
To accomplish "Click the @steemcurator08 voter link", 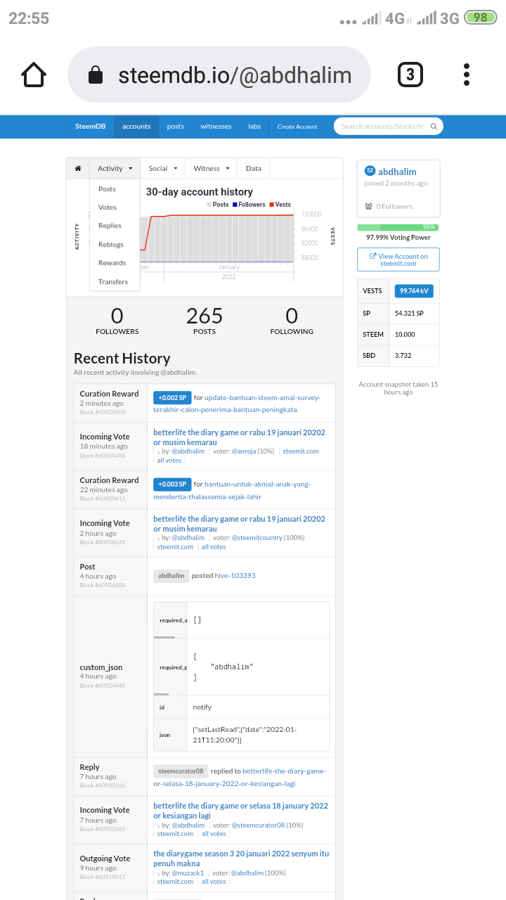I will pos(258,825).
